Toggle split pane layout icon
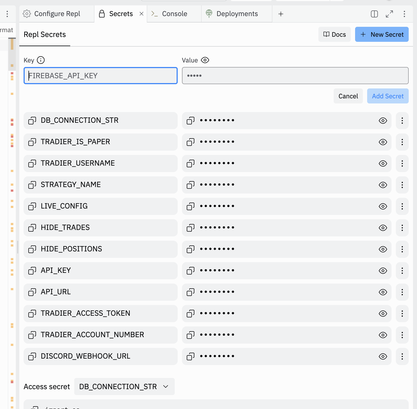The width and height of the screenshot is (417, 409). tap(374, 14)
